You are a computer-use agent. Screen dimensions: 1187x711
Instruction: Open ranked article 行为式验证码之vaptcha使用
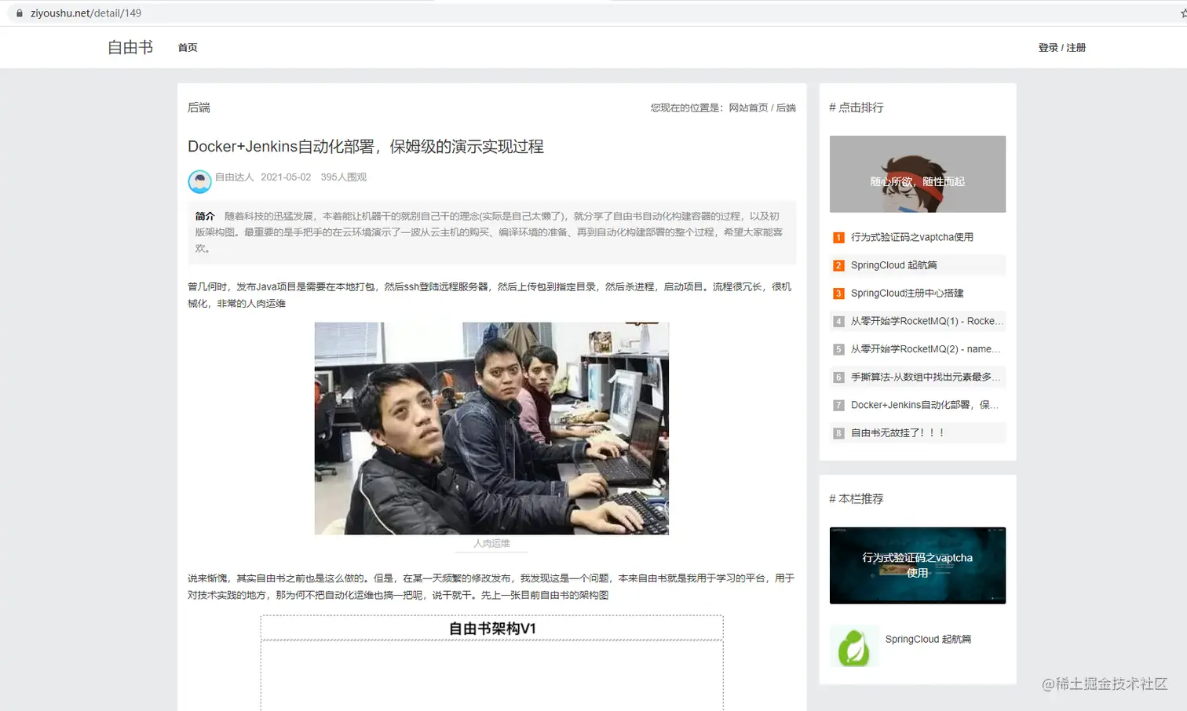(911, 237)
